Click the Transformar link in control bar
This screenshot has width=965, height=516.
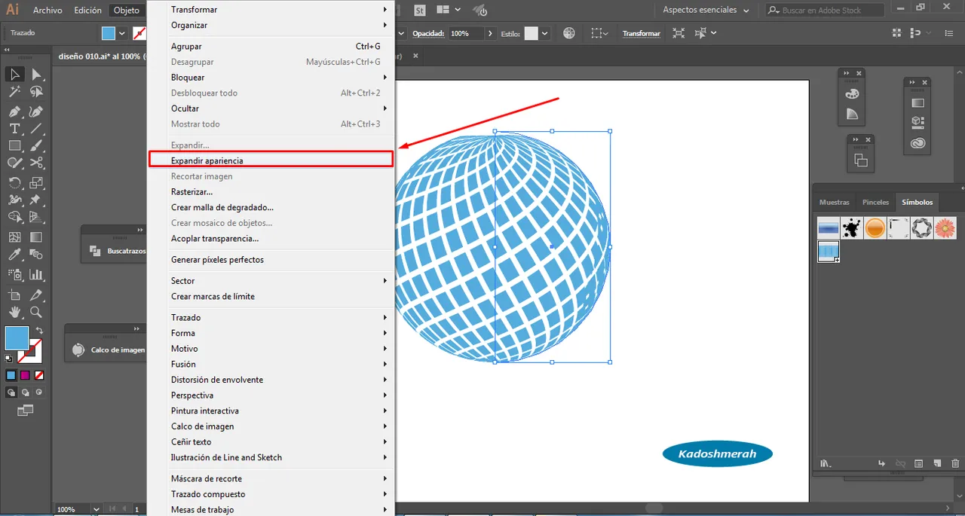coord(641,34)
